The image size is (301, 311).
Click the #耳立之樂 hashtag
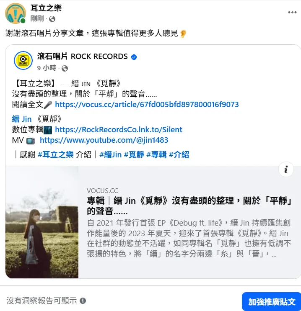point(56,154)
